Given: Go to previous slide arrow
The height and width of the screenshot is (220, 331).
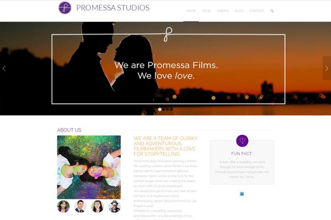Looking at the screenshot, I should point(4,68).
